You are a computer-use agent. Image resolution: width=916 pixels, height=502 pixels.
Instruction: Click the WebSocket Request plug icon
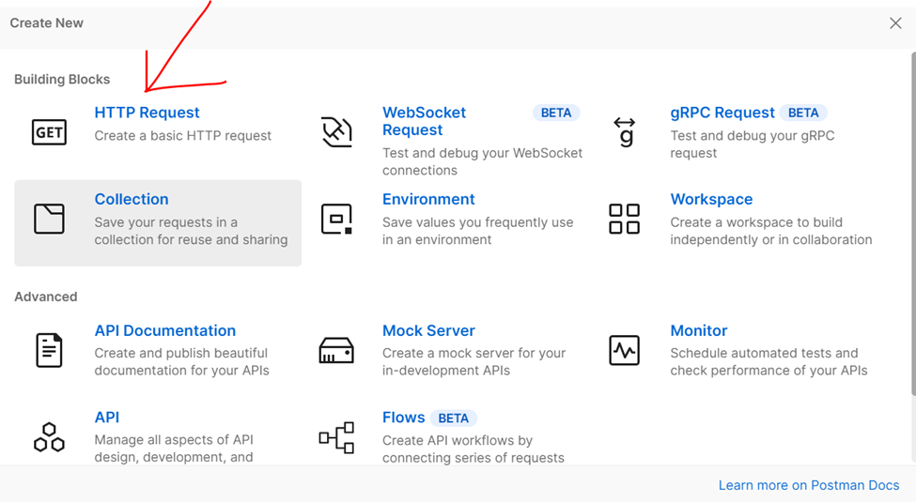coord(336,132)
